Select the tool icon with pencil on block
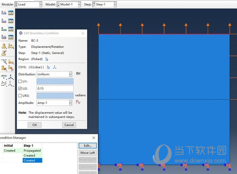 pyautogui.click(x=4, y=53)
